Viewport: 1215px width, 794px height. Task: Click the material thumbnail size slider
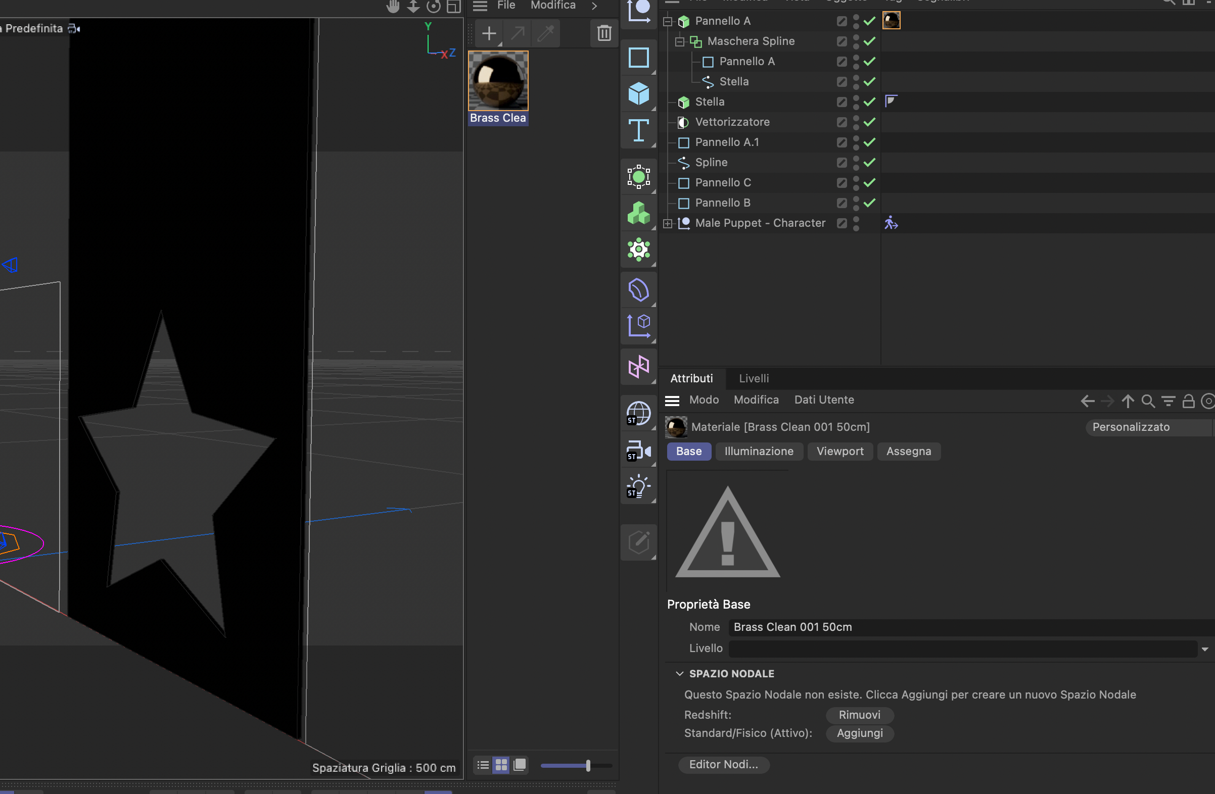click(588, 765)
